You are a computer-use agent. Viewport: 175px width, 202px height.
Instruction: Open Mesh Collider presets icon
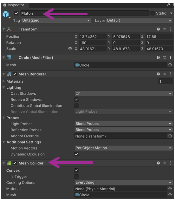coord(164,163)
